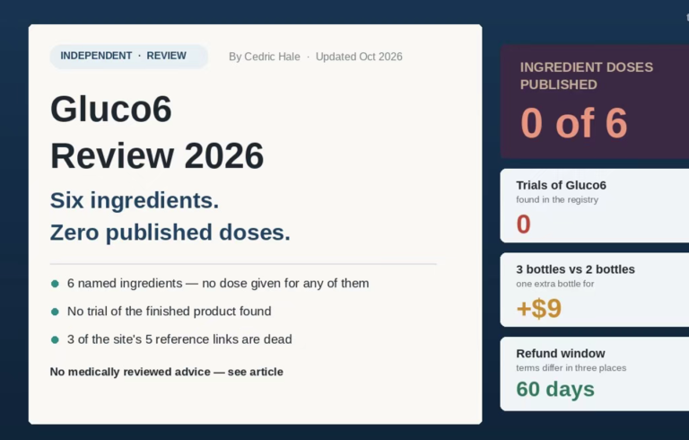The height and width of the screenshot is (440, 689).
Task: Click the Updated Oct 2026 date
Action: point(359,57)
